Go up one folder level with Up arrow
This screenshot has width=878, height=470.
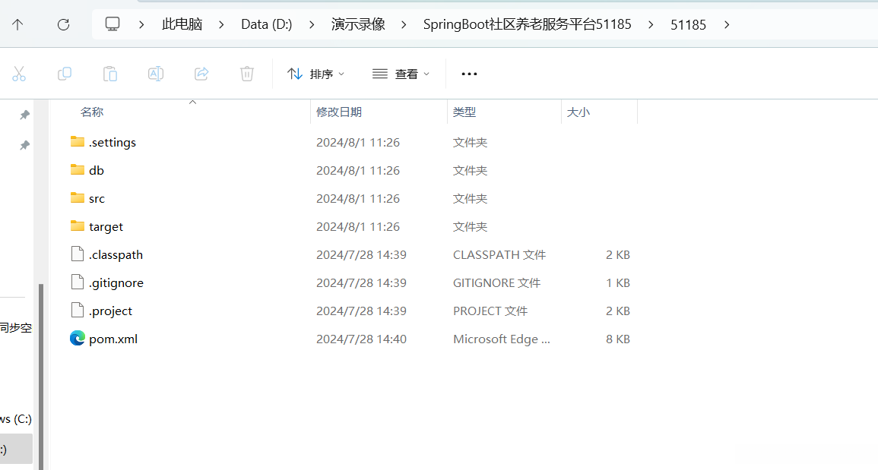pyautogui.click(x=17, y=24)
